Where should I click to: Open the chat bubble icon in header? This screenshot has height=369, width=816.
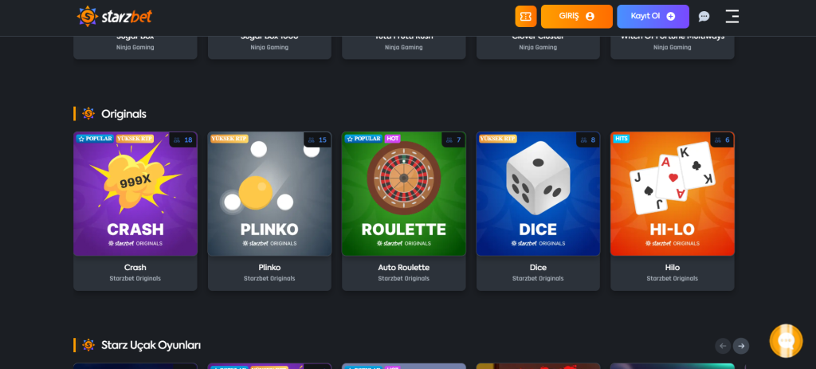[704, 17]
